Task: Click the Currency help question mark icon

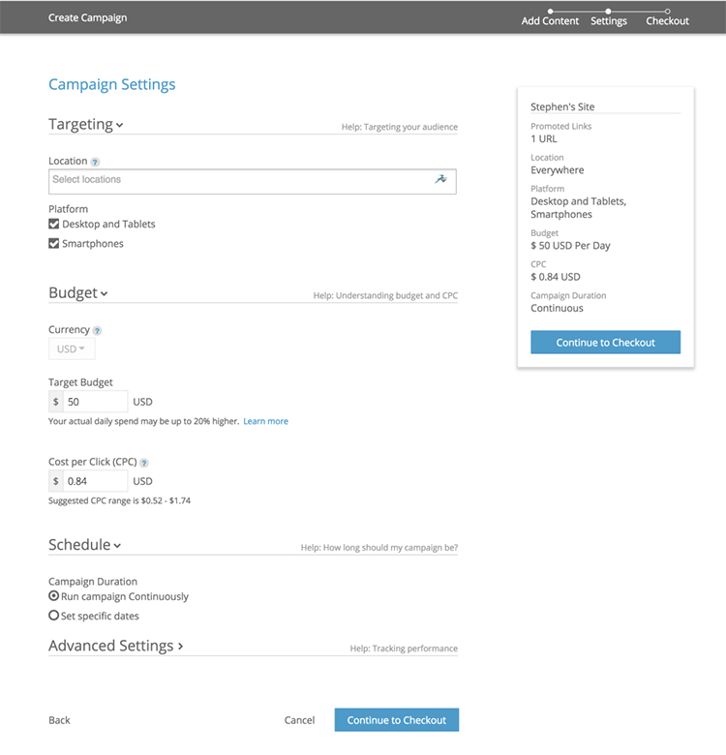Action: pyautogui.click(x=97, y=331)
